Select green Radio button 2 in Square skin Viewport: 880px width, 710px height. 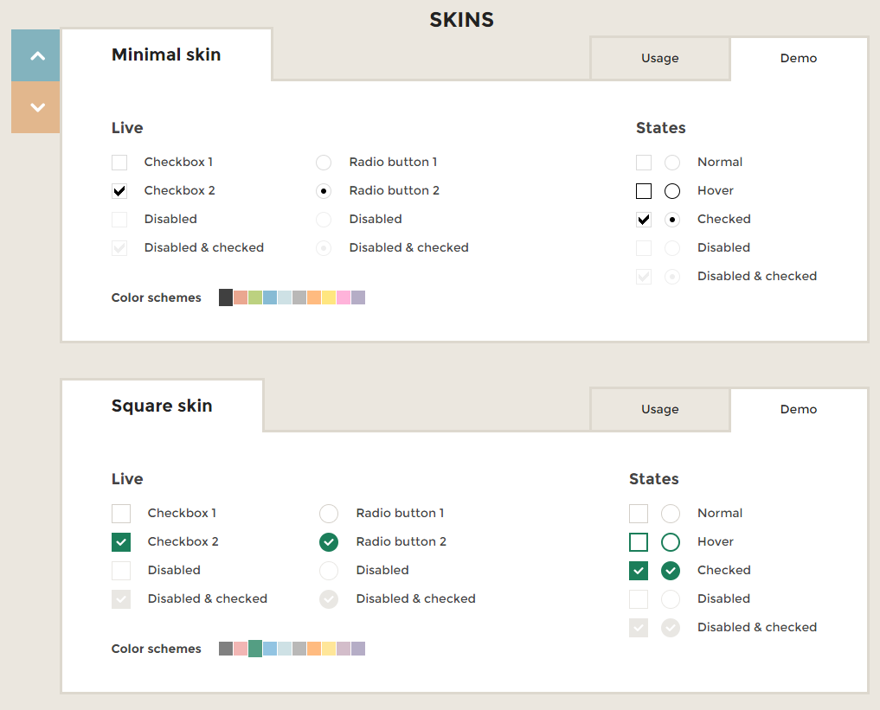(329, 542)
